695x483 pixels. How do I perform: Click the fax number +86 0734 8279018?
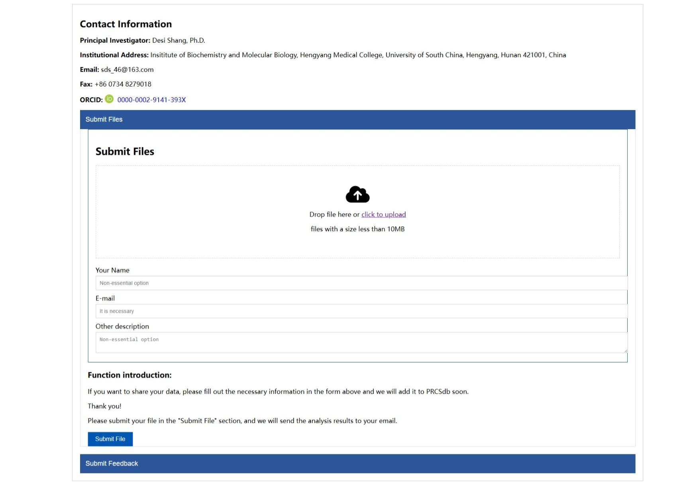(x=123, y=84)
